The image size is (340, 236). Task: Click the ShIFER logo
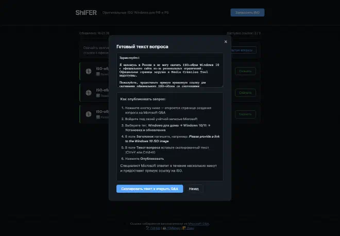pyautogui.click(x=86, y=12)
